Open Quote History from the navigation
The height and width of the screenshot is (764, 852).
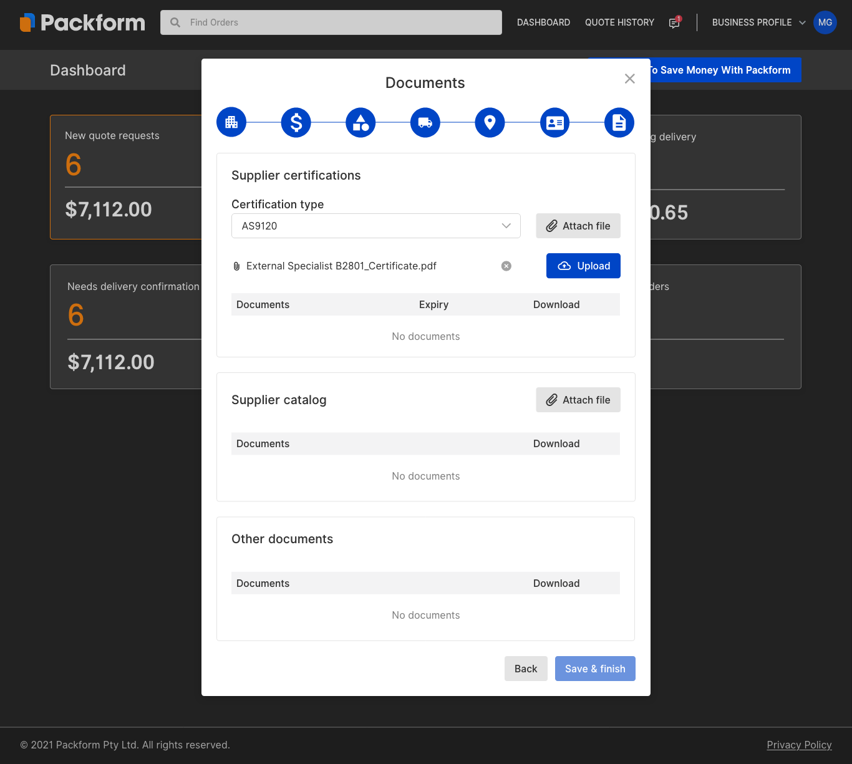(619, 22)
